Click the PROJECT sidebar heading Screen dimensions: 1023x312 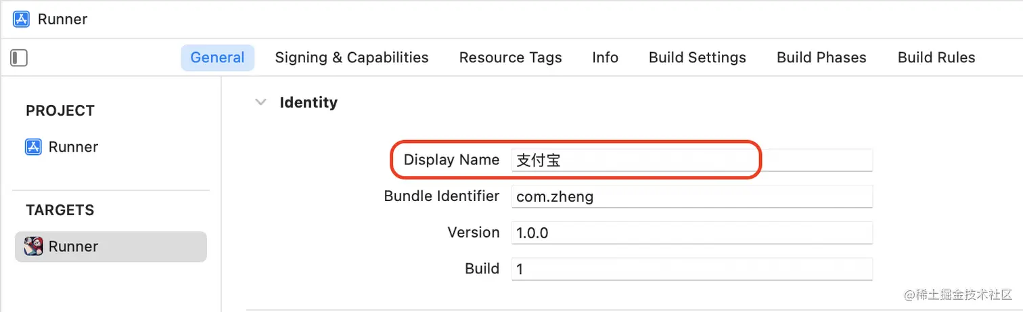[x=60, y=111]
